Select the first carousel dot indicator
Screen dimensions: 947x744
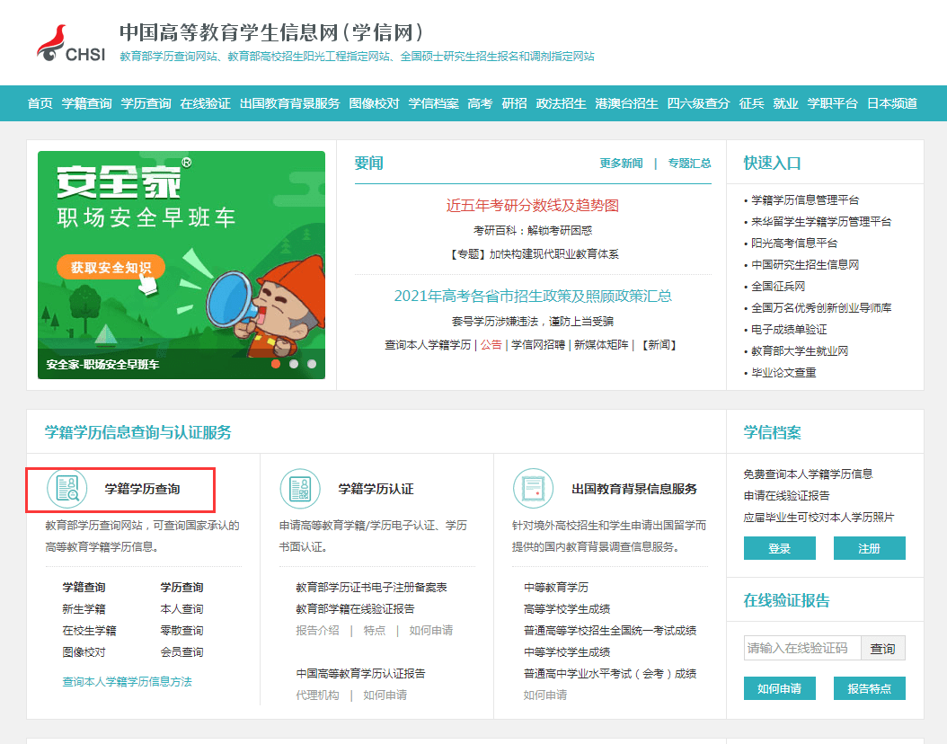(275, 364)
